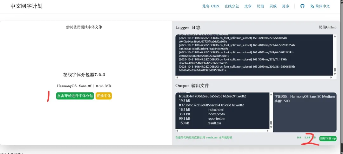Click Logger scrollbar up arrow
343x154 pixels.
(x=335, y=36)
